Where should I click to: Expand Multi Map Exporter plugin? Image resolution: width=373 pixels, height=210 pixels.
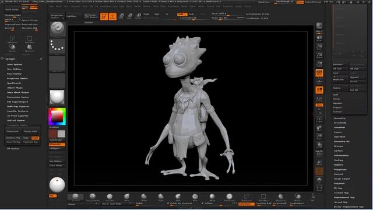[18, 106]
